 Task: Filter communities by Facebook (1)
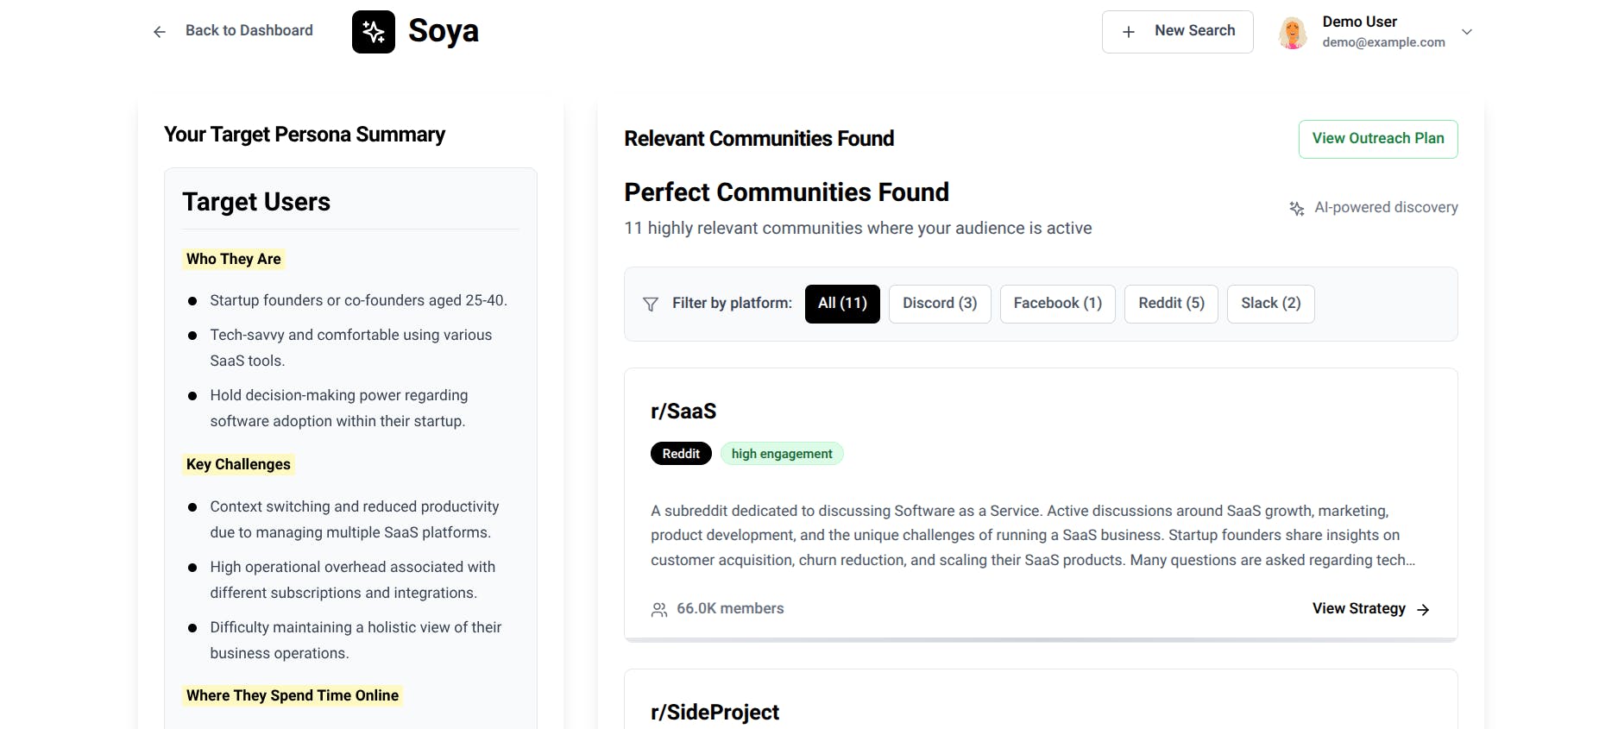pos(1058,304)
